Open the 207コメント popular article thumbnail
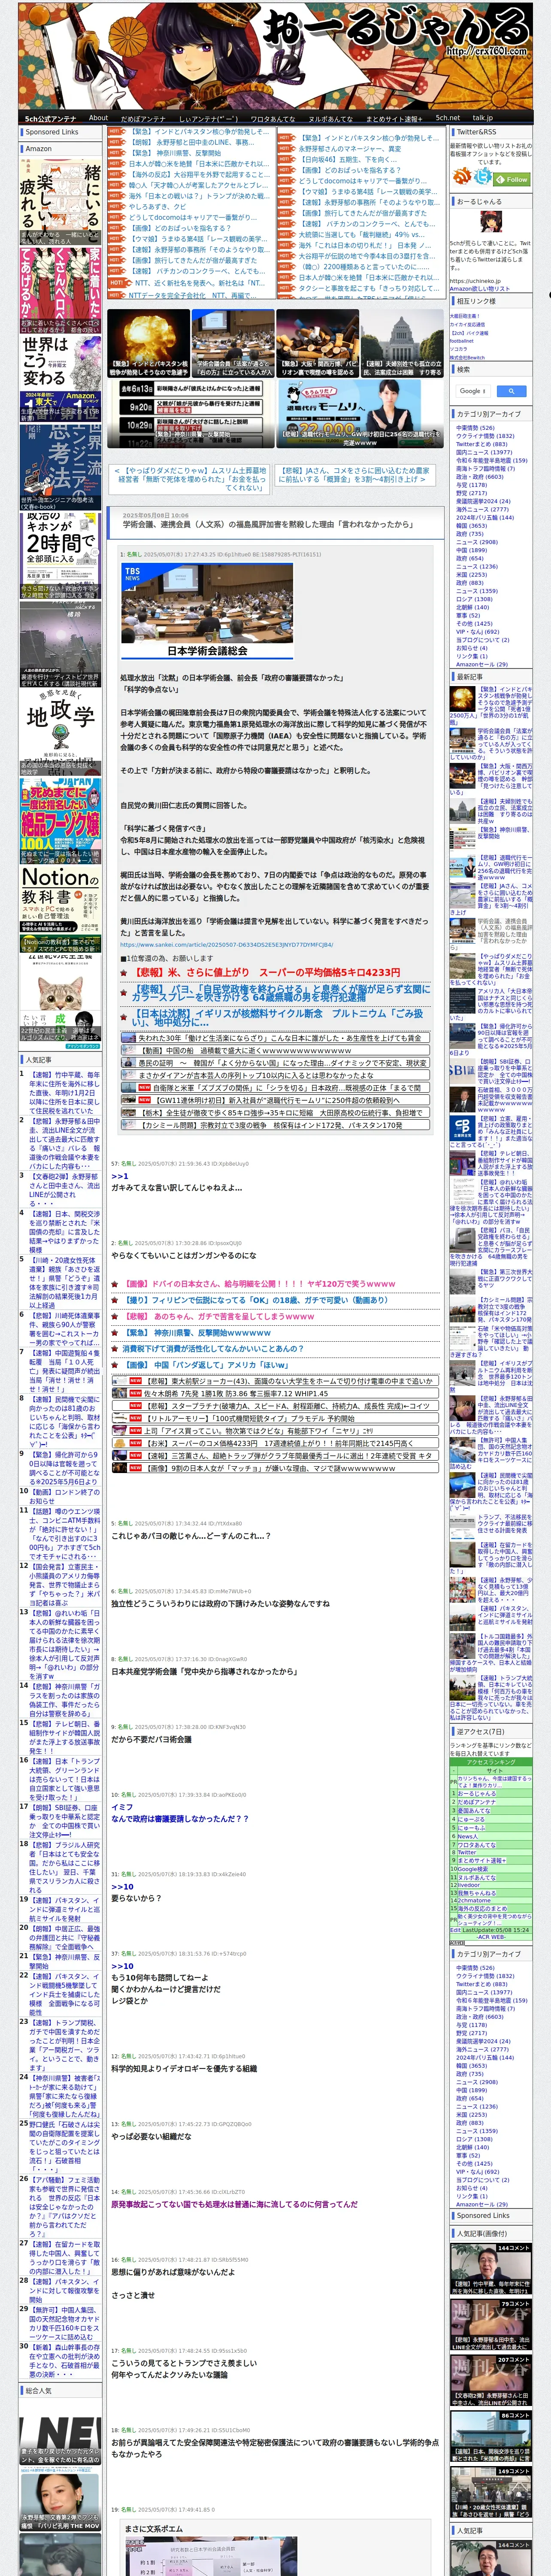 point(490,2380)
